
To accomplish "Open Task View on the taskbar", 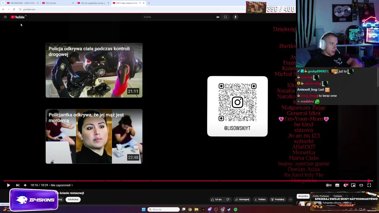I will click(x=184, y=209).
